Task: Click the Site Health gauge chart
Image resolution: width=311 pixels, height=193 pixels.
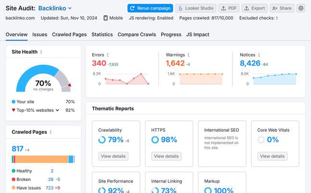Action: pos(43,79)
